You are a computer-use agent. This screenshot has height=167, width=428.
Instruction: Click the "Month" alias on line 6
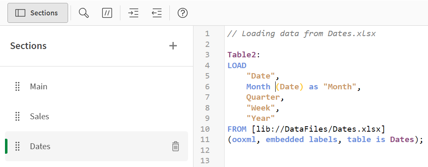coord(340,87)
